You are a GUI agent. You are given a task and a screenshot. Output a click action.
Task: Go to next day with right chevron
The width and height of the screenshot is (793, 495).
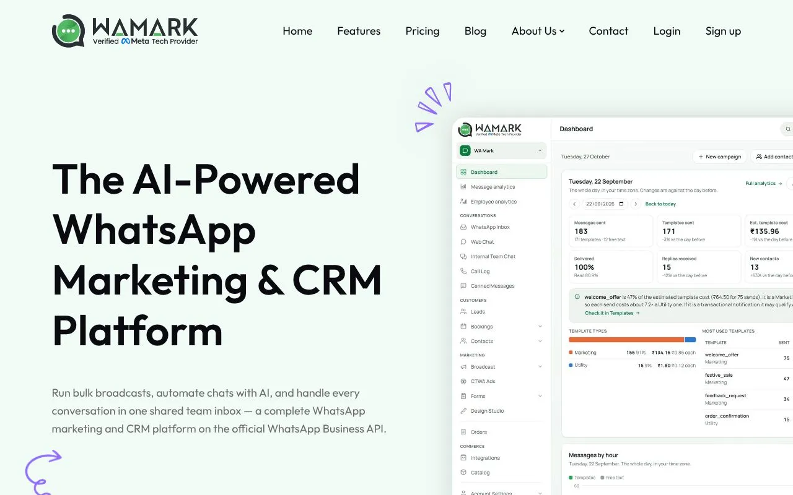(x=635, y=204)
